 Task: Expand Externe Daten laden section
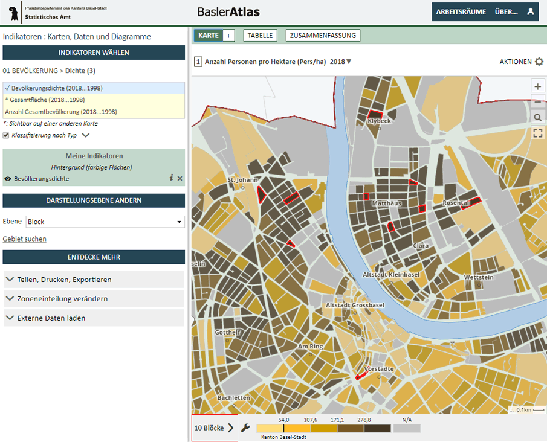point(94,318)
